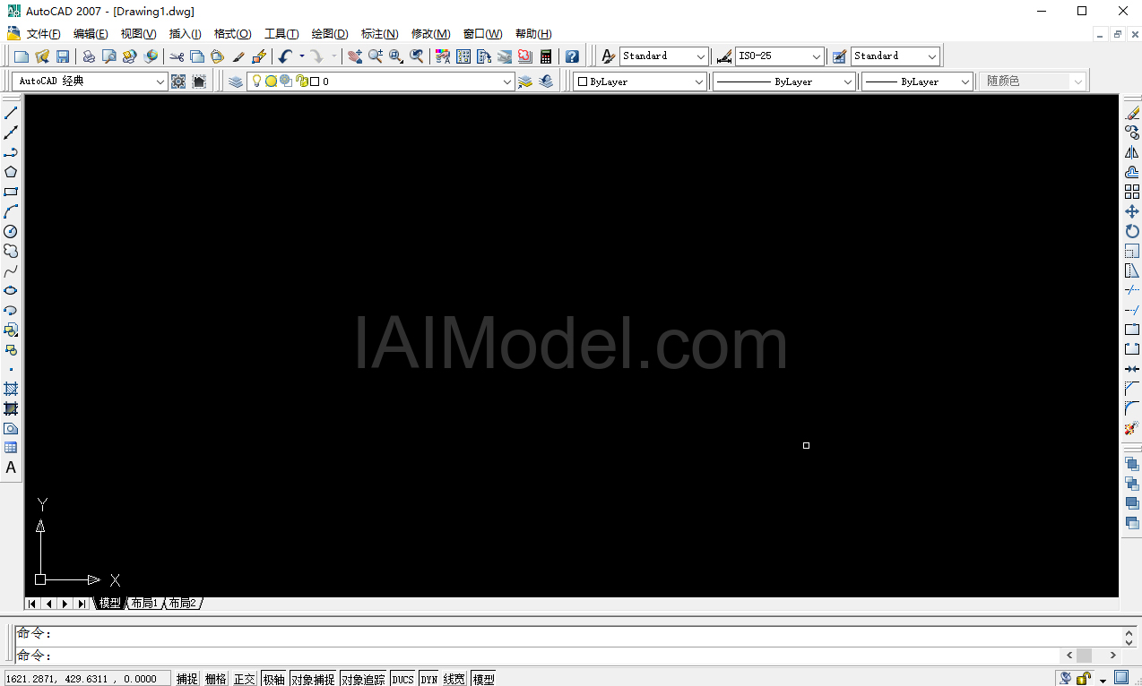Open the QuickCalc calculator
Viewport: 1142px width, 686px height.
click(x=546, y=56)
